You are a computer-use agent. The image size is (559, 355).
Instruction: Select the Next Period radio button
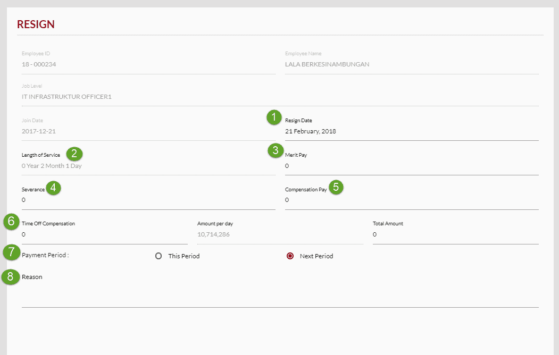(290, 256)
